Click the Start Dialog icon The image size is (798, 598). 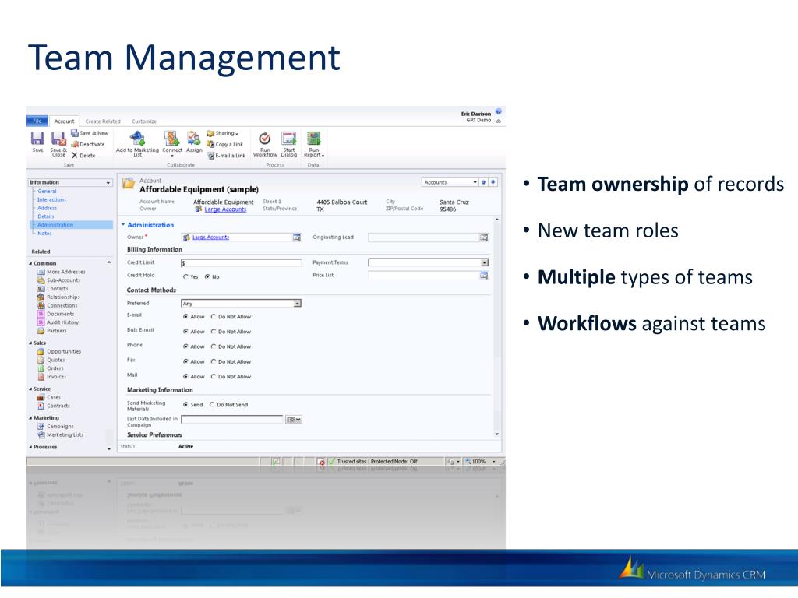tap(288, 139)
